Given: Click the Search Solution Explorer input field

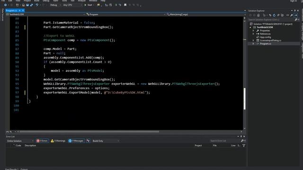Looking at the screenshot, I should pos(271,20).
